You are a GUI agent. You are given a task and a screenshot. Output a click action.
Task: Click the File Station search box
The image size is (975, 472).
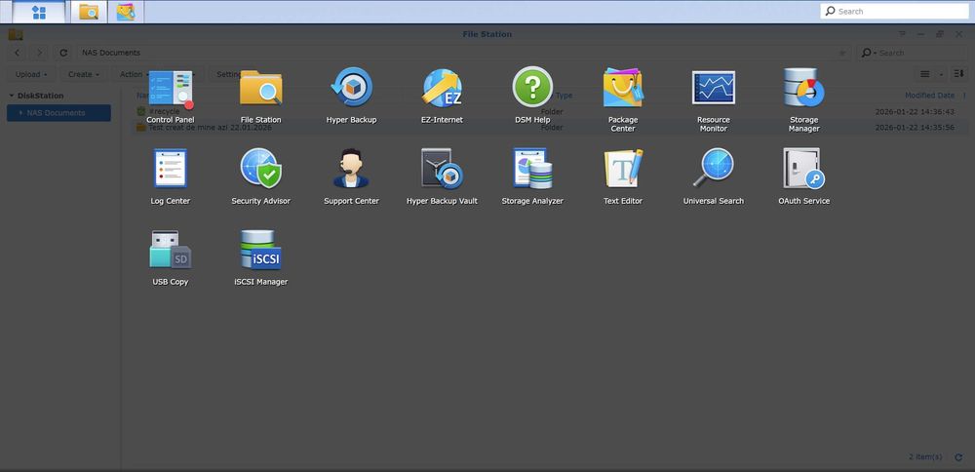tap(911, 53)
